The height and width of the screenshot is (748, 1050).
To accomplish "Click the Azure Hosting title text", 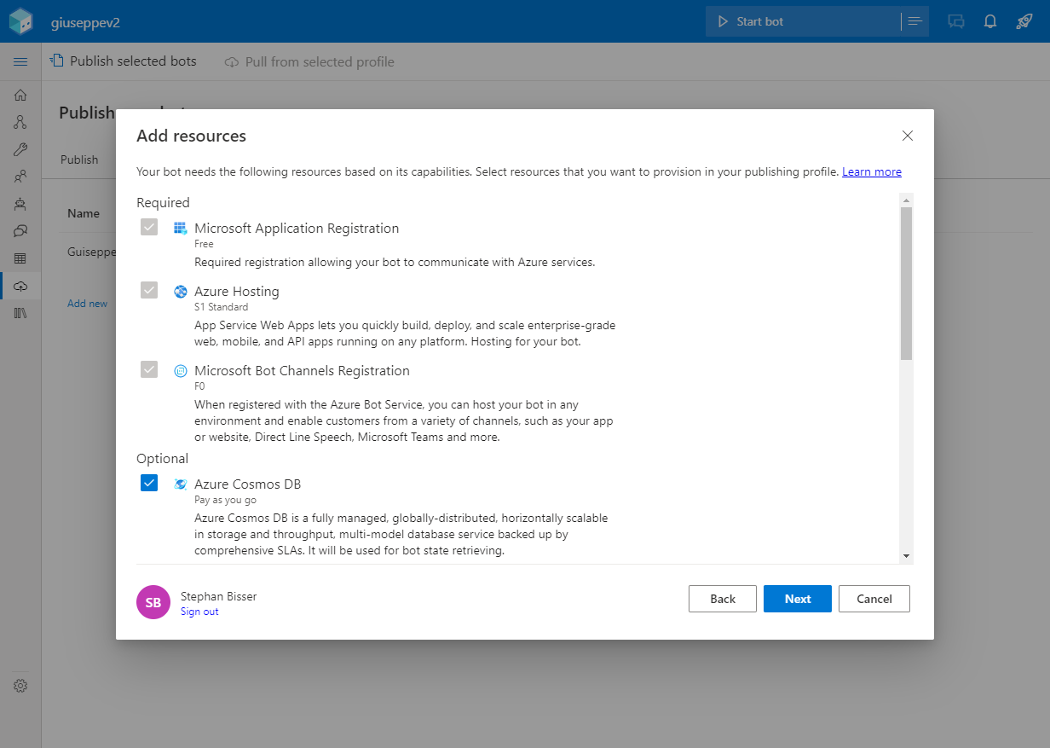I will click(x=237, y=292).
